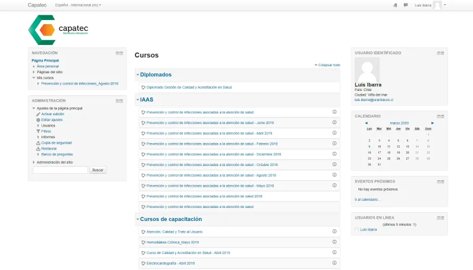This screenshot has height=270, width=473.
Task: Open marzo 2020 calendar month link
Action: (399, 123)
